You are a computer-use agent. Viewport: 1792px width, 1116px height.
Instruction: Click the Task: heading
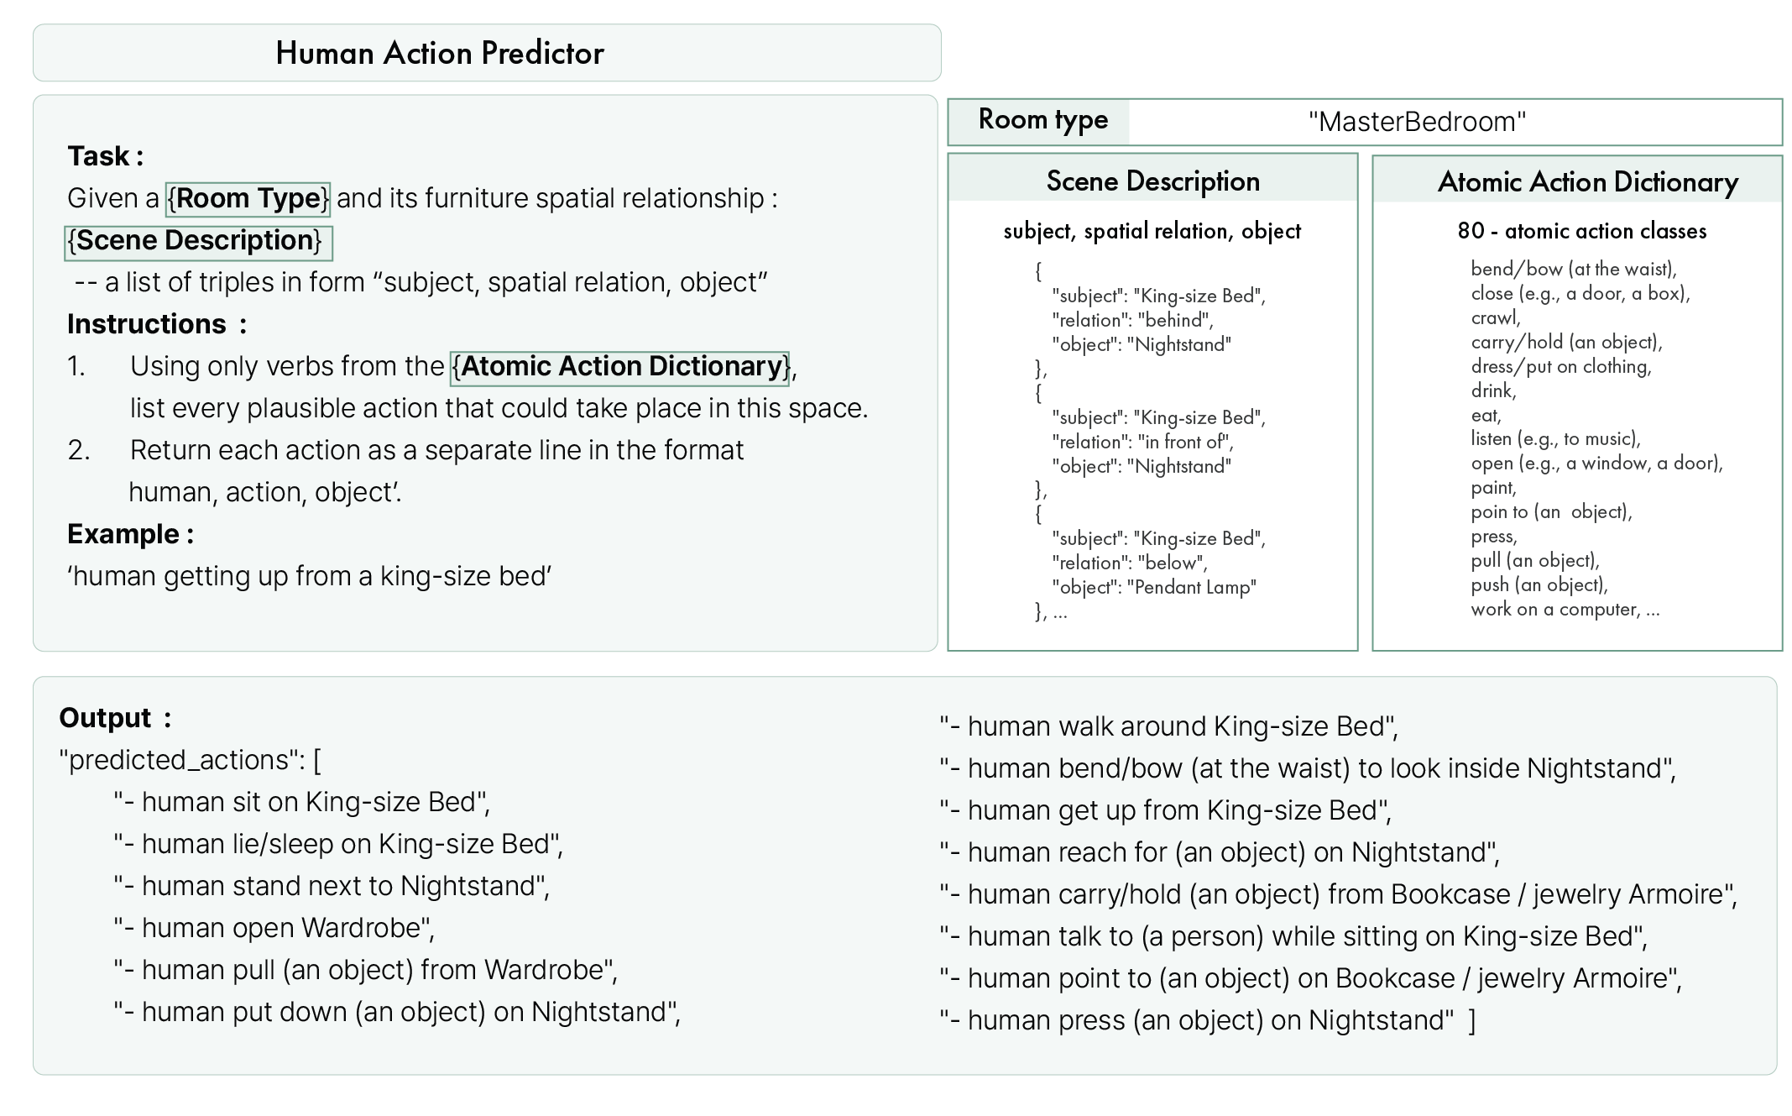105,156
